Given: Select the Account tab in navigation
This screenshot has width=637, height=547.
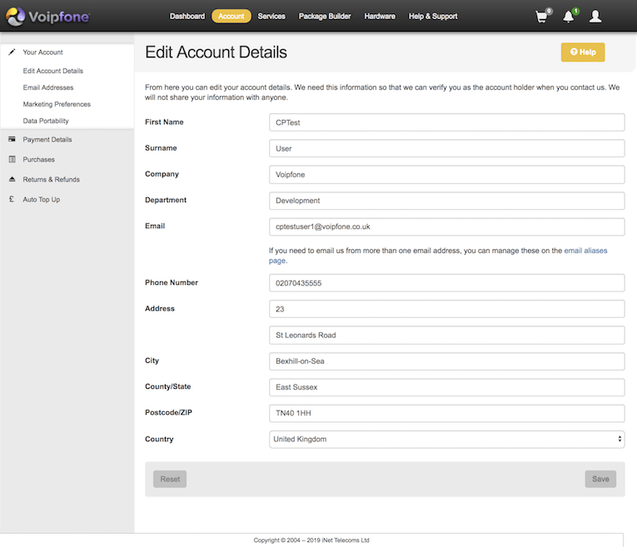Looking at the screenshot, I should click(x=231, y=17).
